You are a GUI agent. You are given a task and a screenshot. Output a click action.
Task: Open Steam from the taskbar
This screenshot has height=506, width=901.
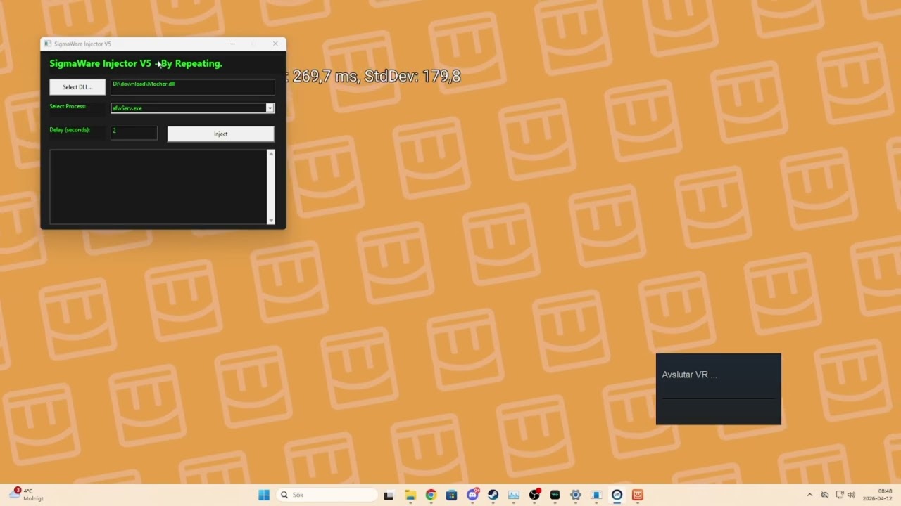point(493,495)
